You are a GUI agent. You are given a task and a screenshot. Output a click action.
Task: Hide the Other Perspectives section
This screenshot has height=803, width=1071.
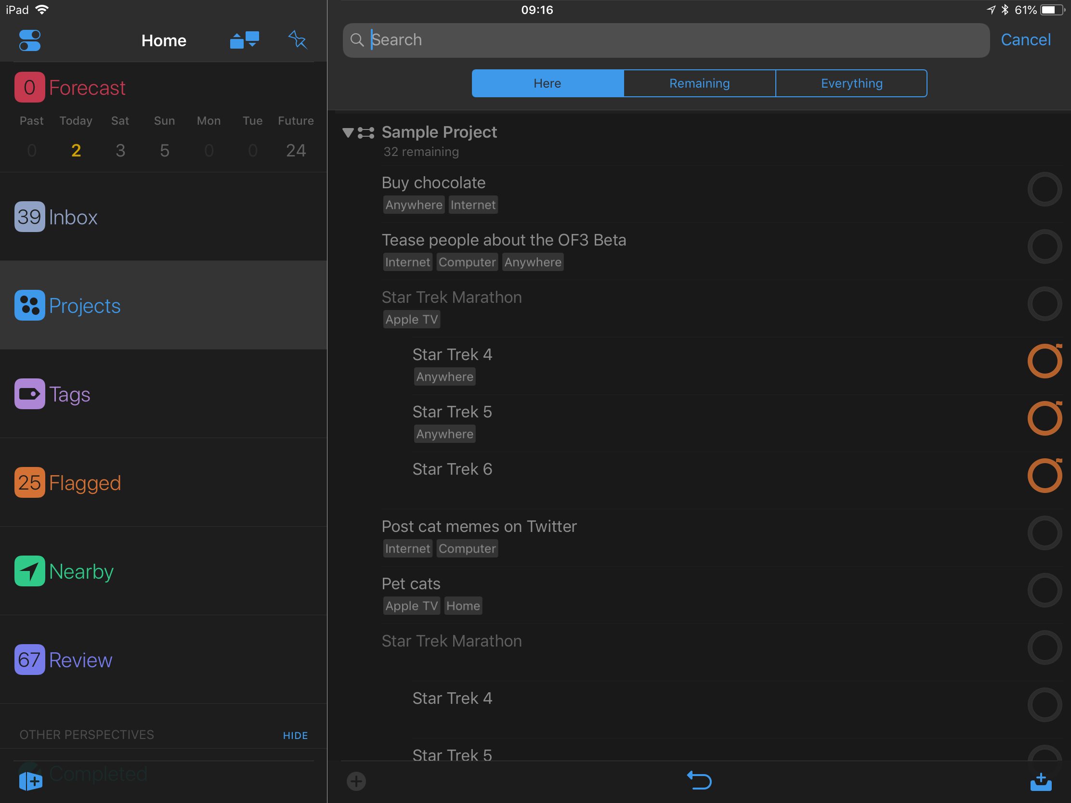295,735
